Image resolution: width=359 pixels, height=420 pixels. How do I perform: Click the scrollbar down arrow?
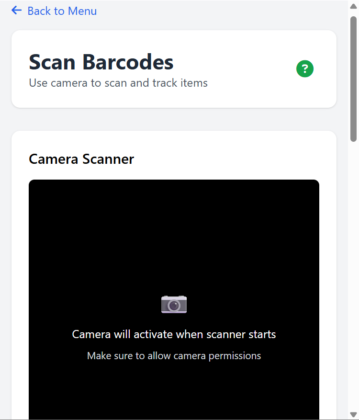coord(354,415)
